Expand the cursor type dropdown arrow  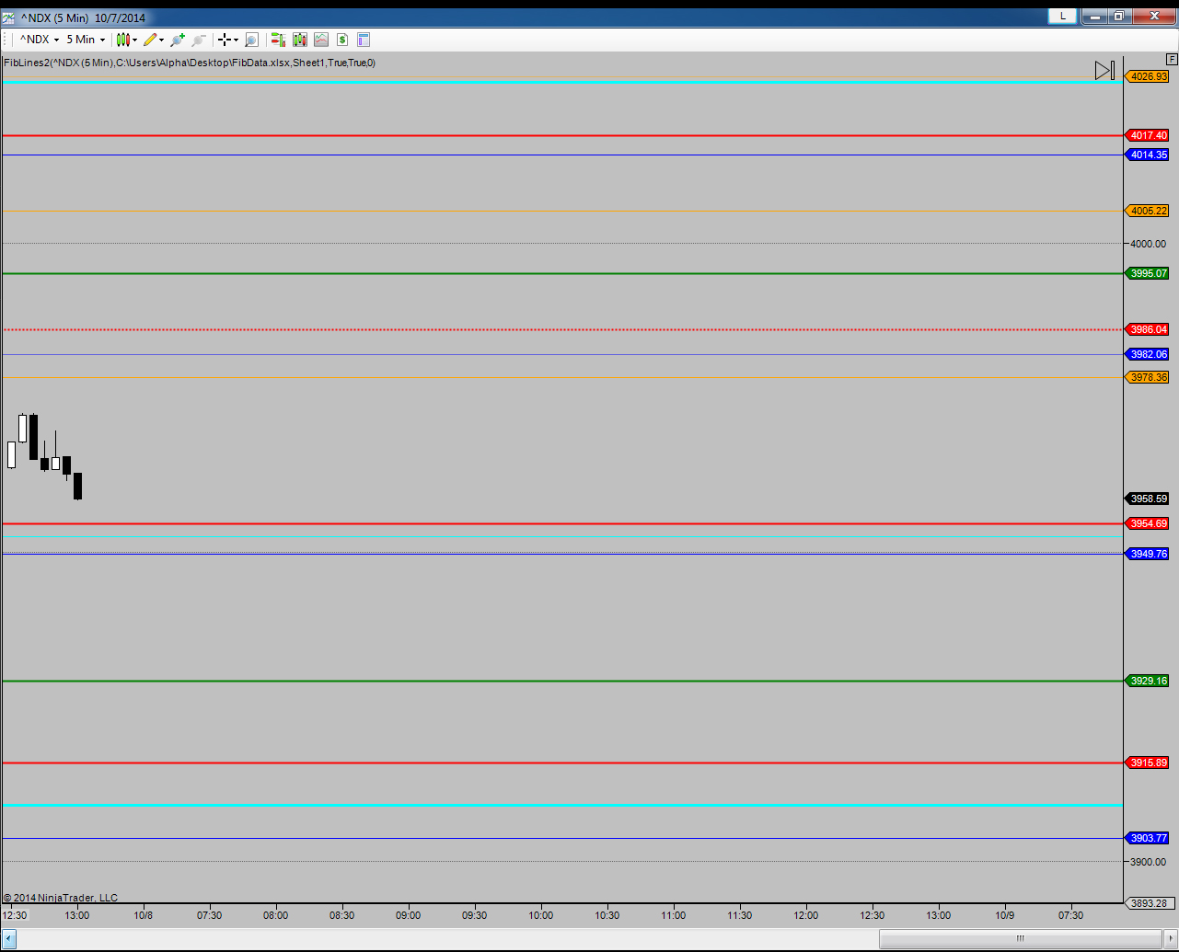pyautogui.click(x=236, y=40)
